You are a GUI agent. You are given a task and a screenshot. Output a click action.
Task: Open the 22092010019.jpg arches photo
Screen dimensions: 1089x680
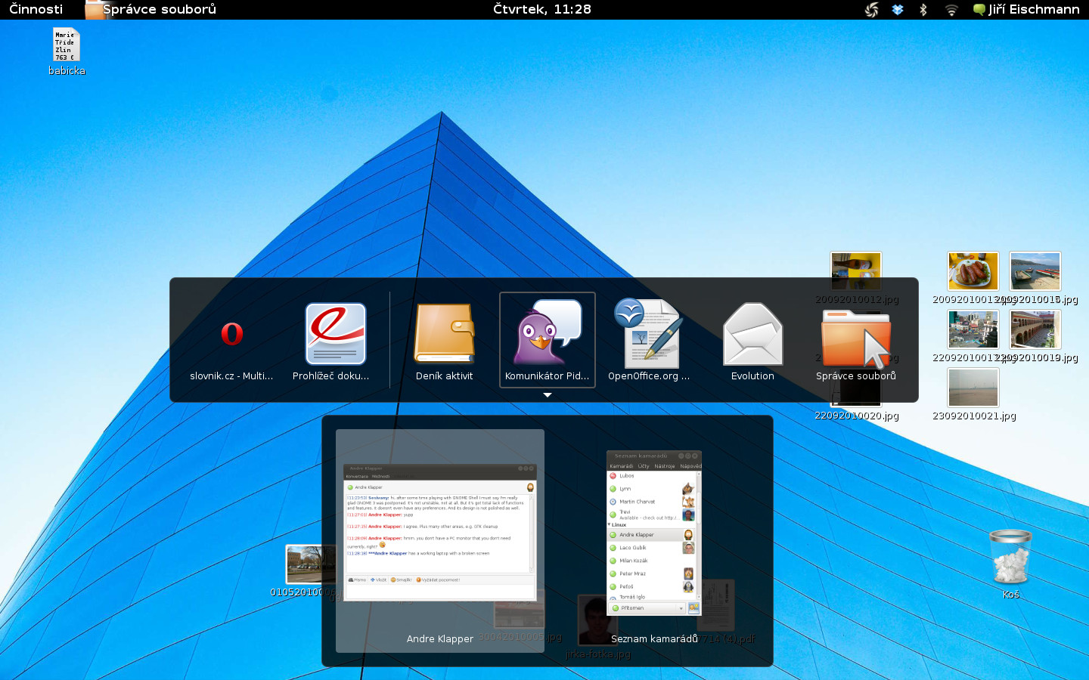1035,329
